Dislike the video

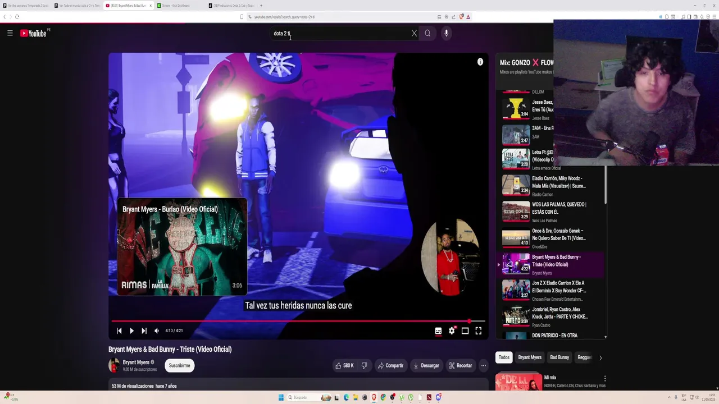(x=364, y=365)
